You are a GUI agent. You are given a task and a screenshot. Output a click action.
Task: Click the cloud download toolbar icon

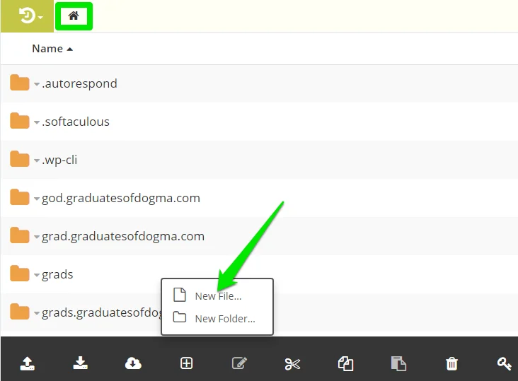pos(133,363)
